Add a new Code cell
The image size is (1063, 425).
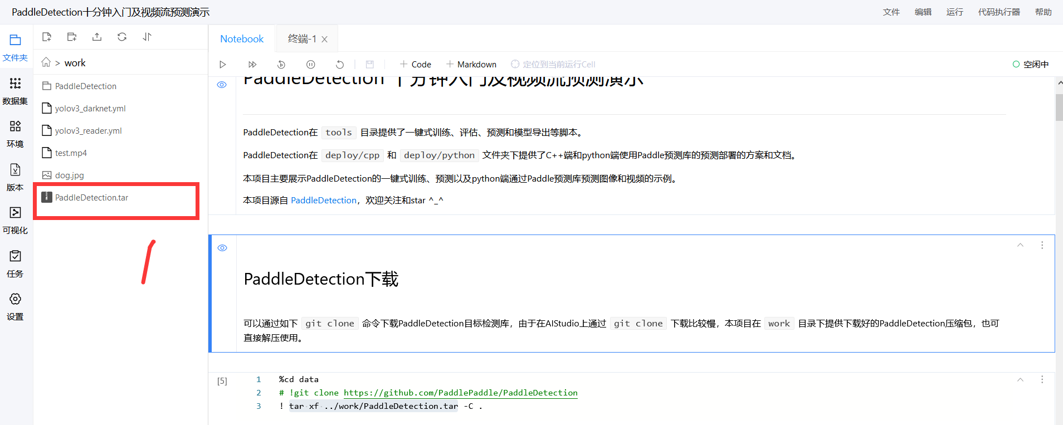416,65
